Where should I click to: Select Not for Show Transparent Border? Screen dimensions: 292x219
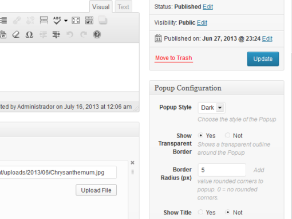(227, 135)
